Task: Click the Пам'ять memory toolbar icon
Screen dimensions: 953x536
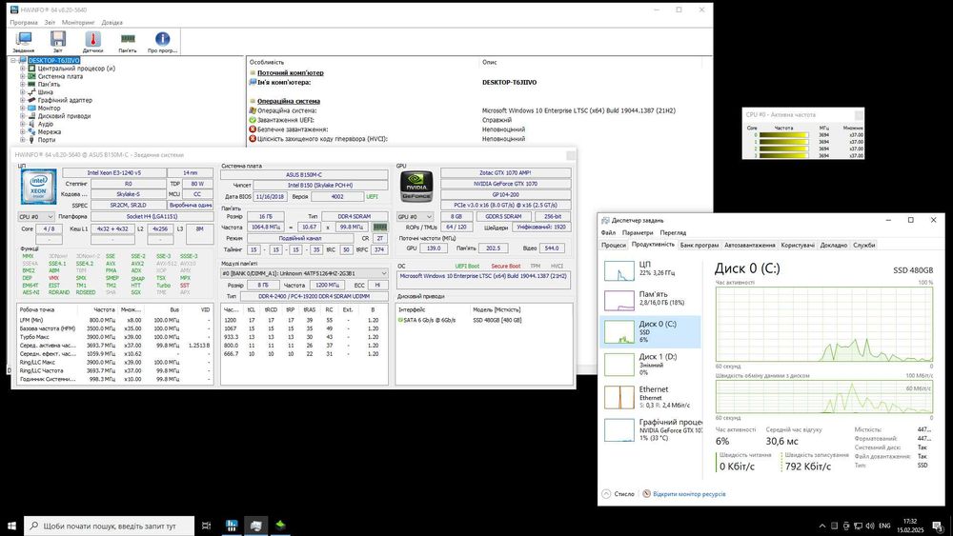Action: 128,42
